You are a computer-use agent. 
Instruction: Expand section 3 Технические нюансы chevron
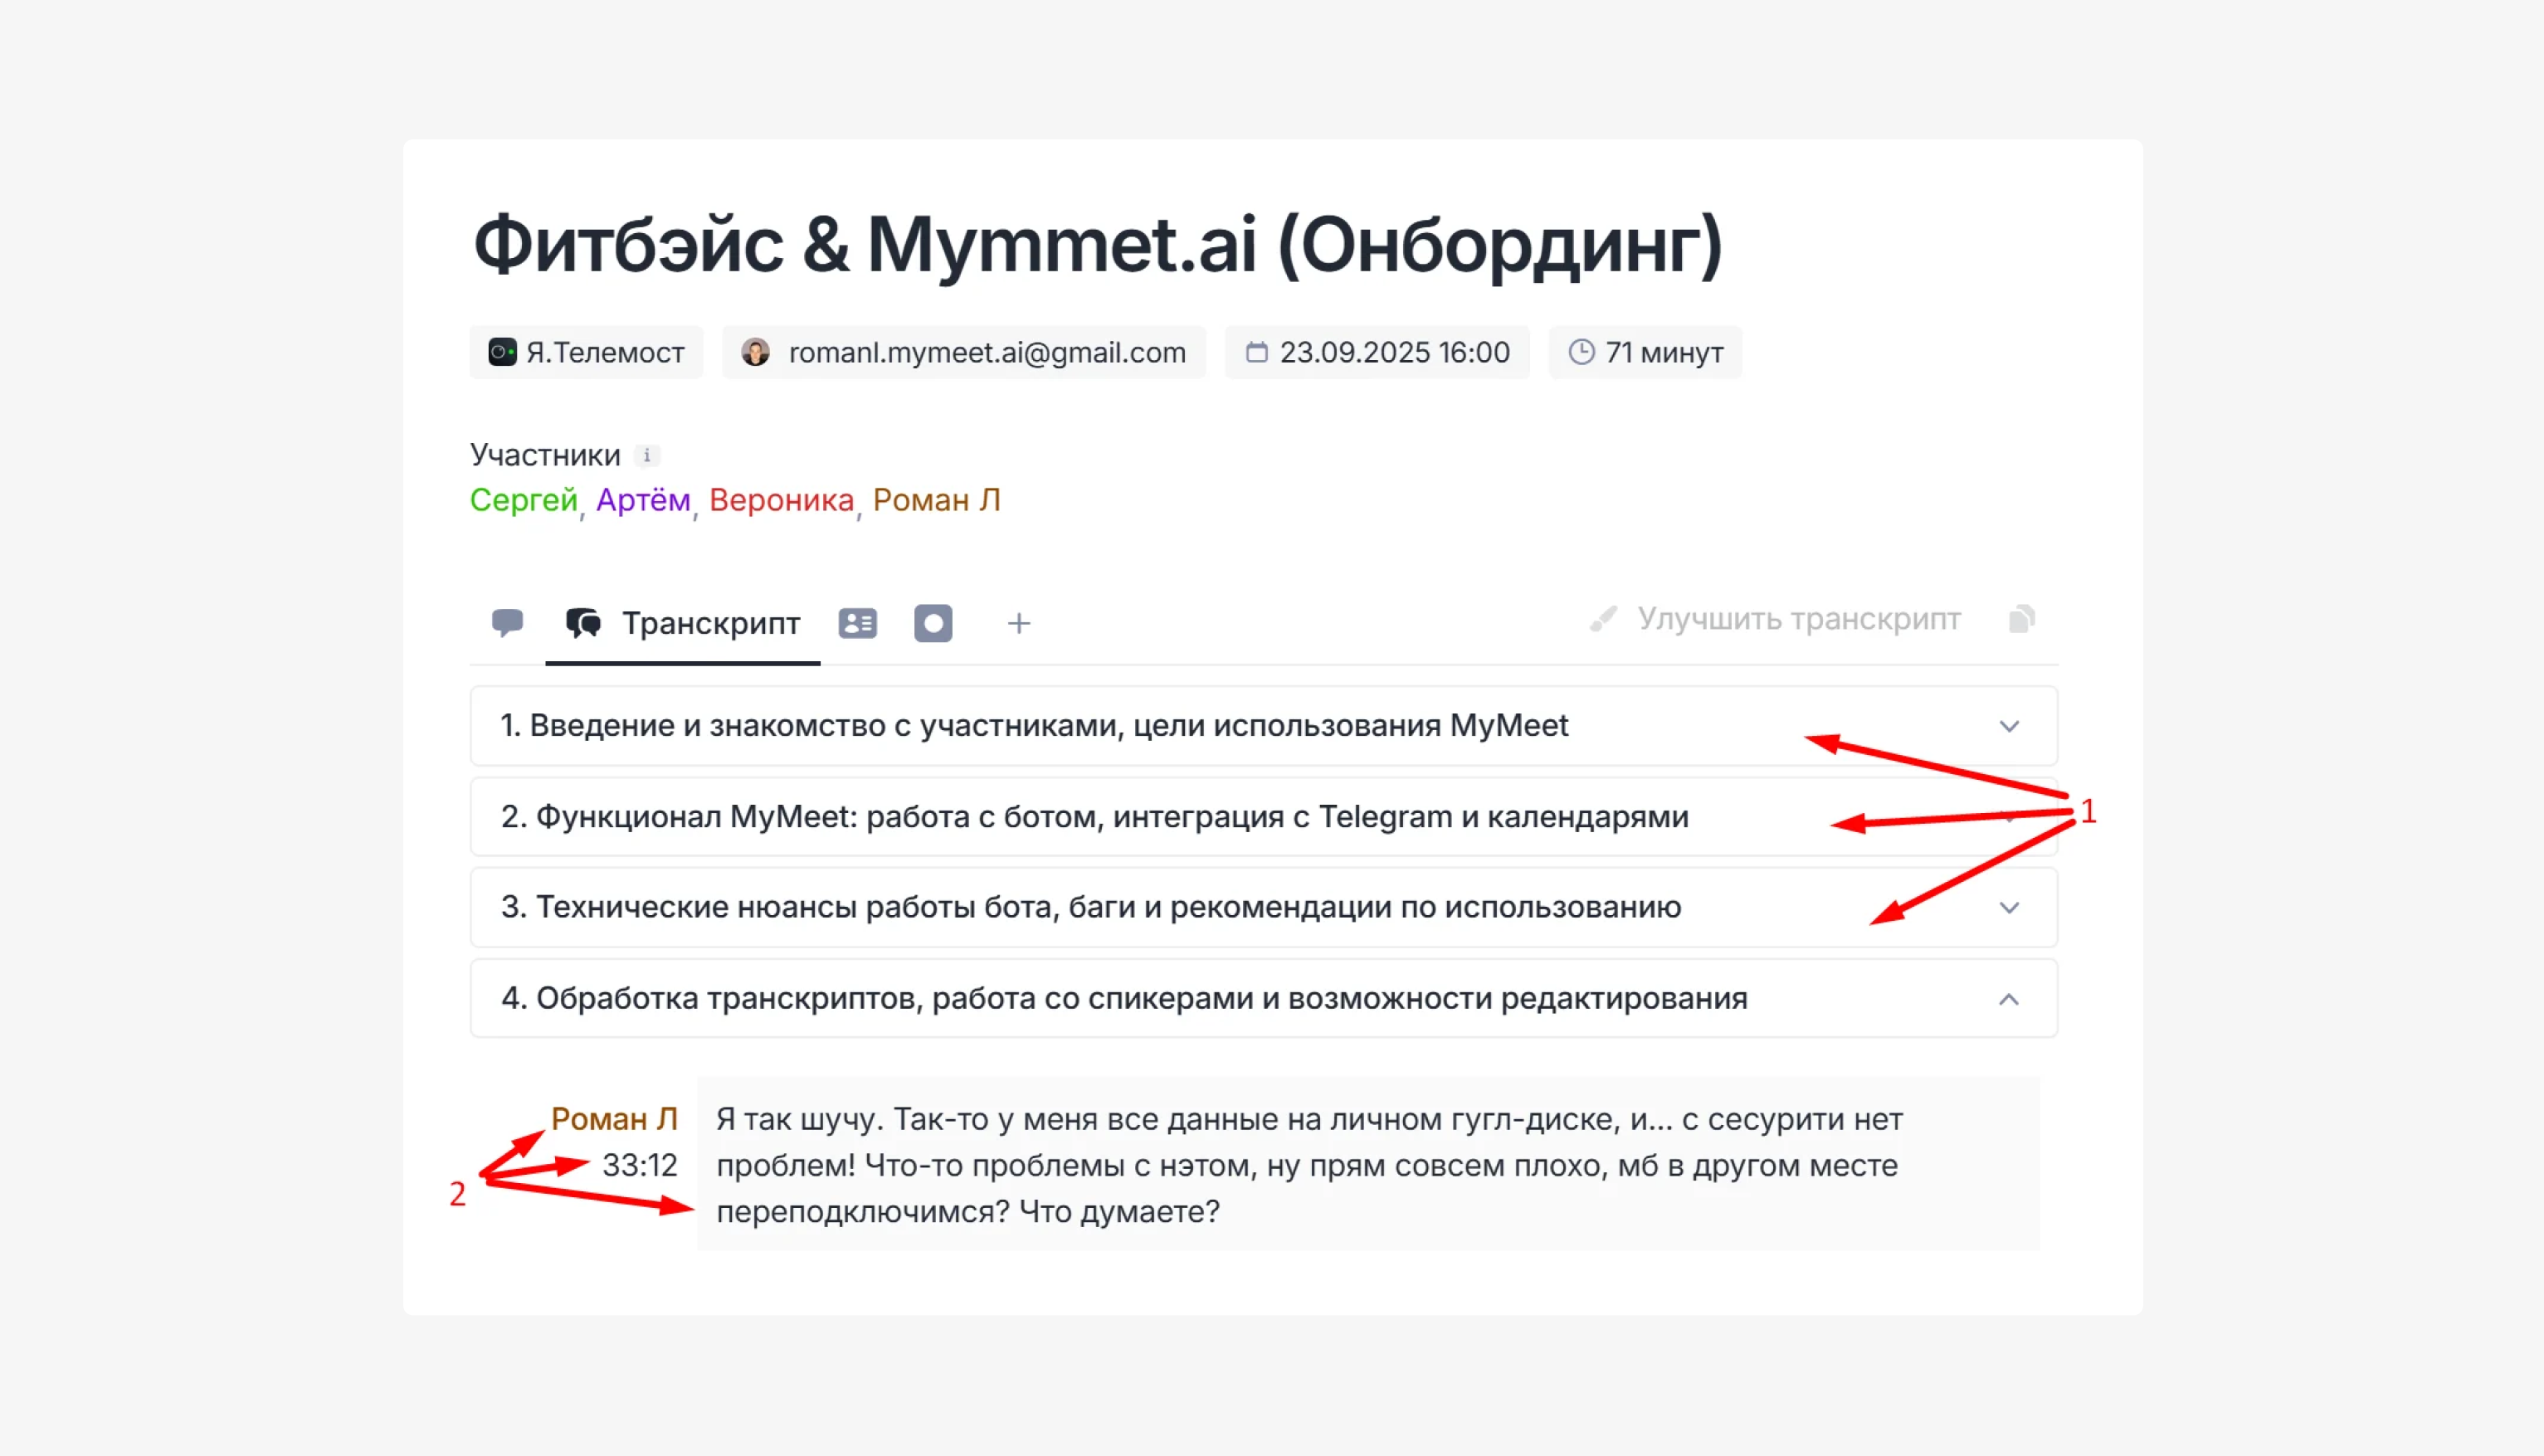pyautogui.click(x=2009, y=907)
